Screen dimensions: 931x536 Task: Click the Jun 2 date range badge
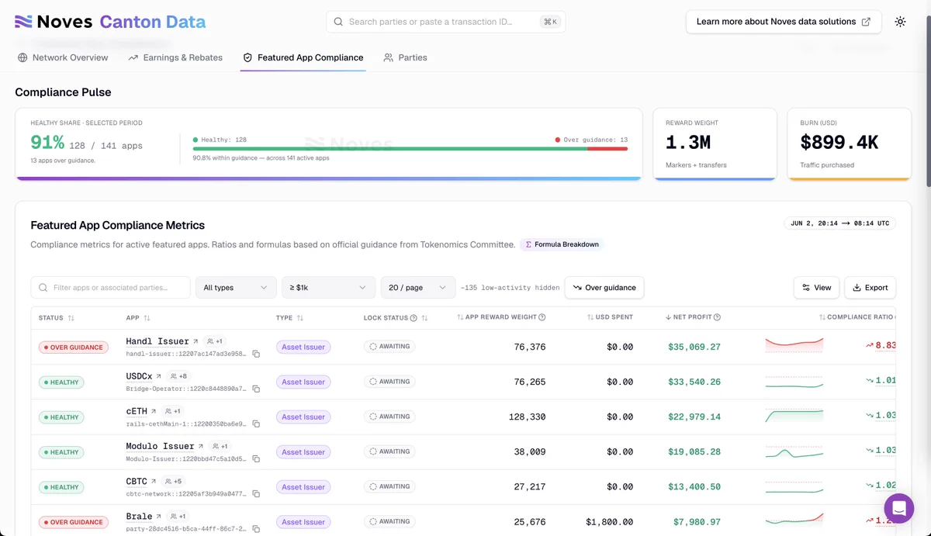pyautogui.click(x=840, y=223)
